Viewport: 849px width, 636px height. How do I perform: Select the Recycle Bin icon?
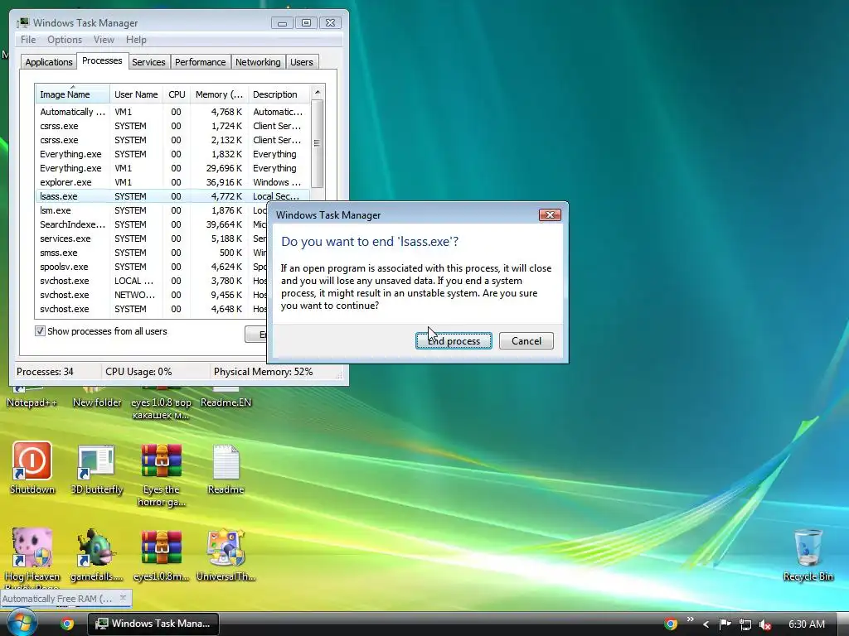808,555
